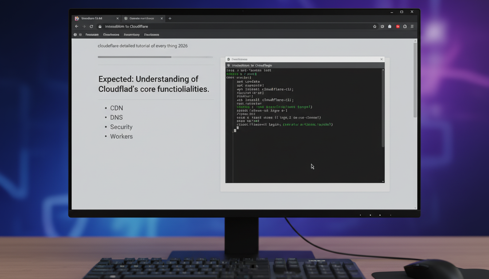Screen dimensions: 489x279
Task: Maximize the browser window
Action: coord(402,12)
